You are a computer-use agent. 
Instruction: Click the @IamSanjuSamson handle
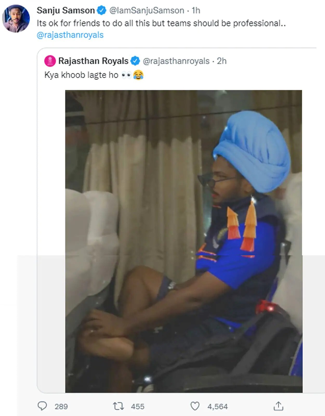pyautogui.click(x=147, y=10)
